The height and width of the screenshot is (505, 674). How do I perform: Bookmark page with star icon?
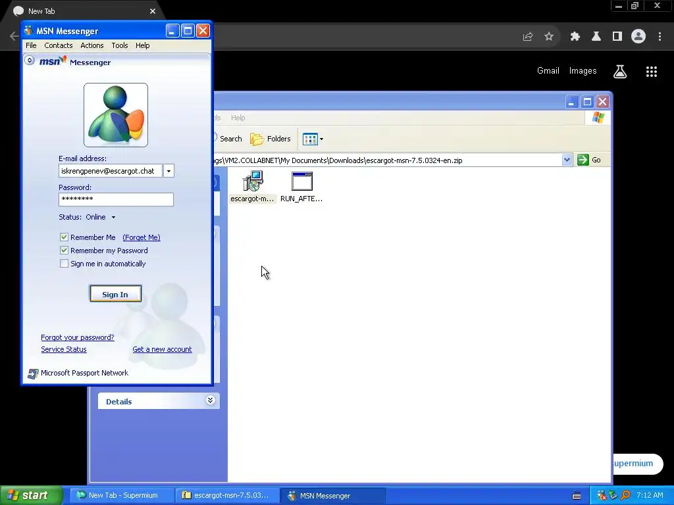549,37
